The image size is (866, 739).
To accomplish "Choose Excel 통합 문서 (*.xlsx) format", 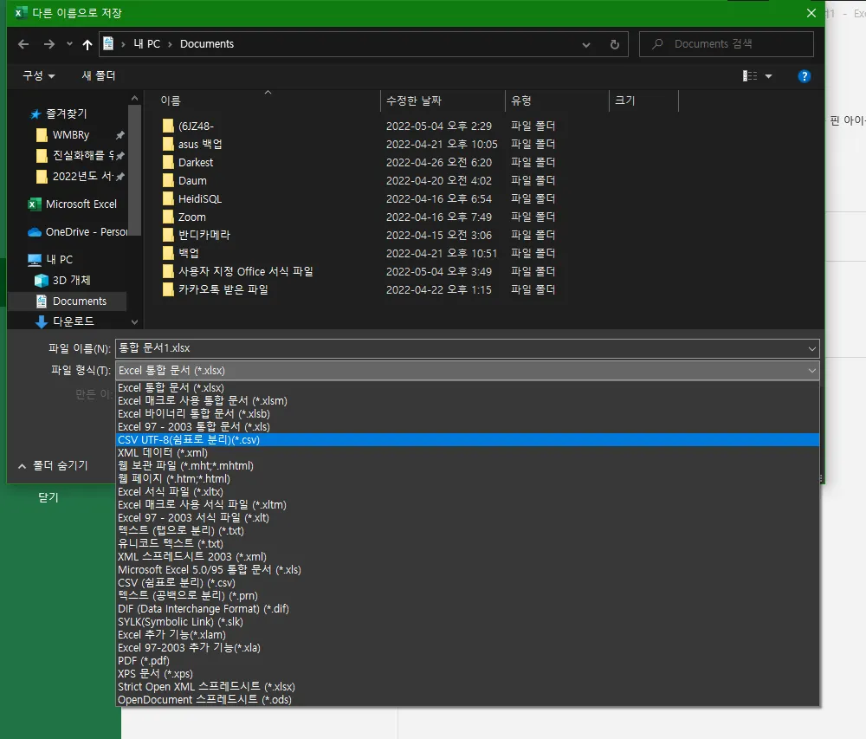I will pos(468,388).
